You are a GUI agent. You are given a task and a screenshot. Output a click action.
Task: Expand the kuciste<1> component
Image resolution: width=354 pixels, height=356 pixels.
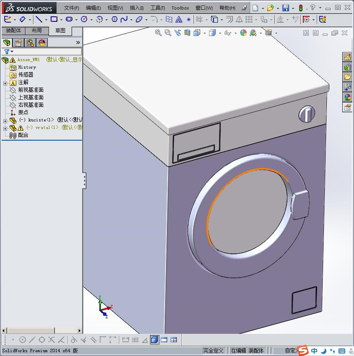[5, 121]
